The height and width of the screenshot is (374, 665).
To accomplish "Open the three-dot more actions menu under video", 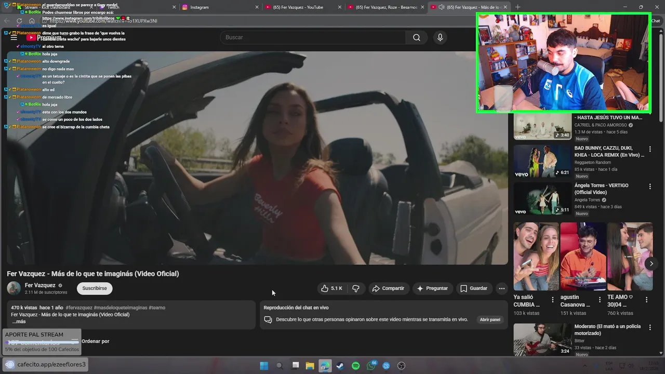I will [501, 288].
